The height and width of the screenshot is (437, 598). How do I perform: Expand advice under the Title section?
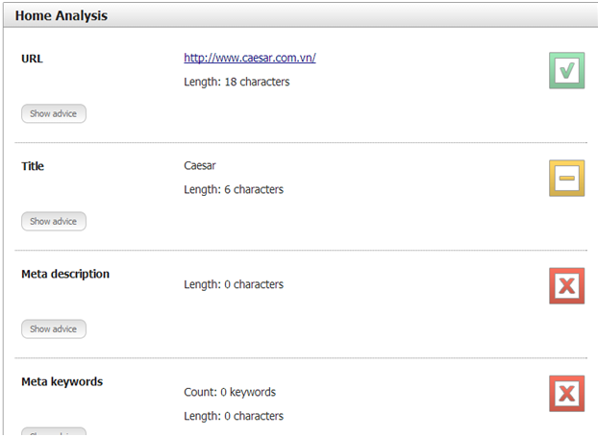click(x=53, y=222)
